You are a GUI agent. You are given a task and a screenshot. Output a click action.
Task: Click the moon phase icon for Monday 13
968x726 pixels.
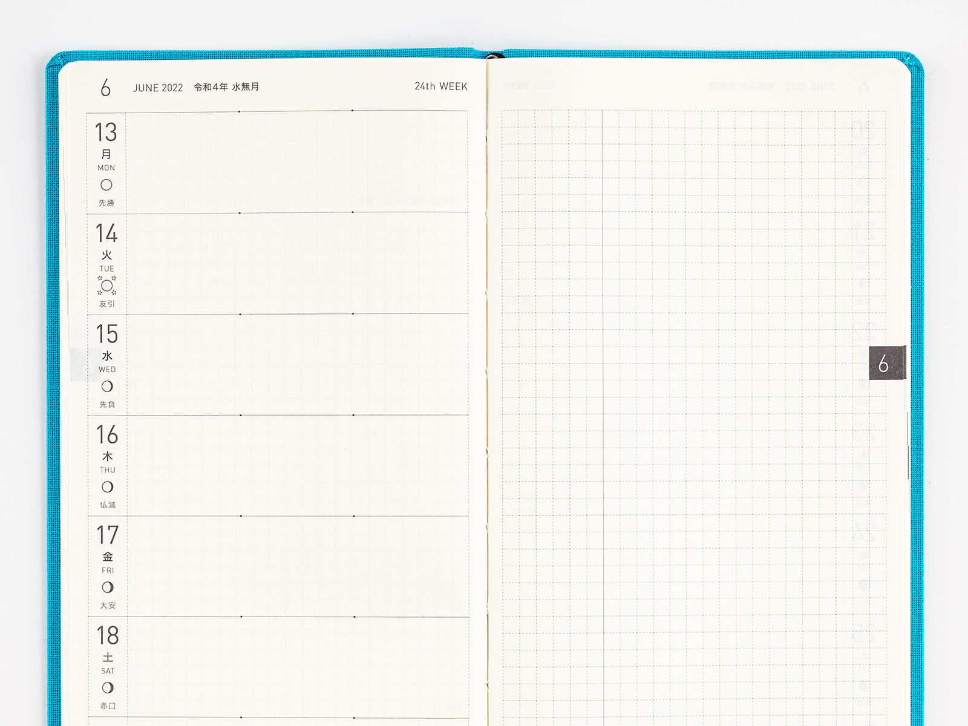pyautogui.click(x=106, y=185)
